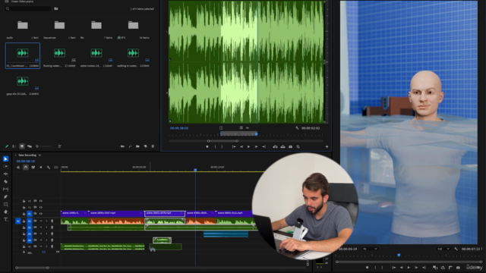This screenshot has width=486, height=273.
Task: Select the Pen tool
Action: point(5,196)
